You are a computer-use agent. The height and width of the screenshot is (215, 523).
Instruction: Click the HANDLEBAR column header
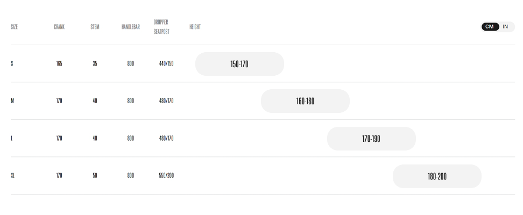click(x=130, y=27)
